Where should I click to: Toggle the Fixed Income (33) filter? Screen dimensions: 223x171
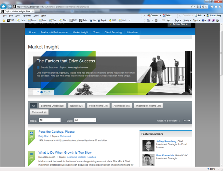[x=98, y=106]
